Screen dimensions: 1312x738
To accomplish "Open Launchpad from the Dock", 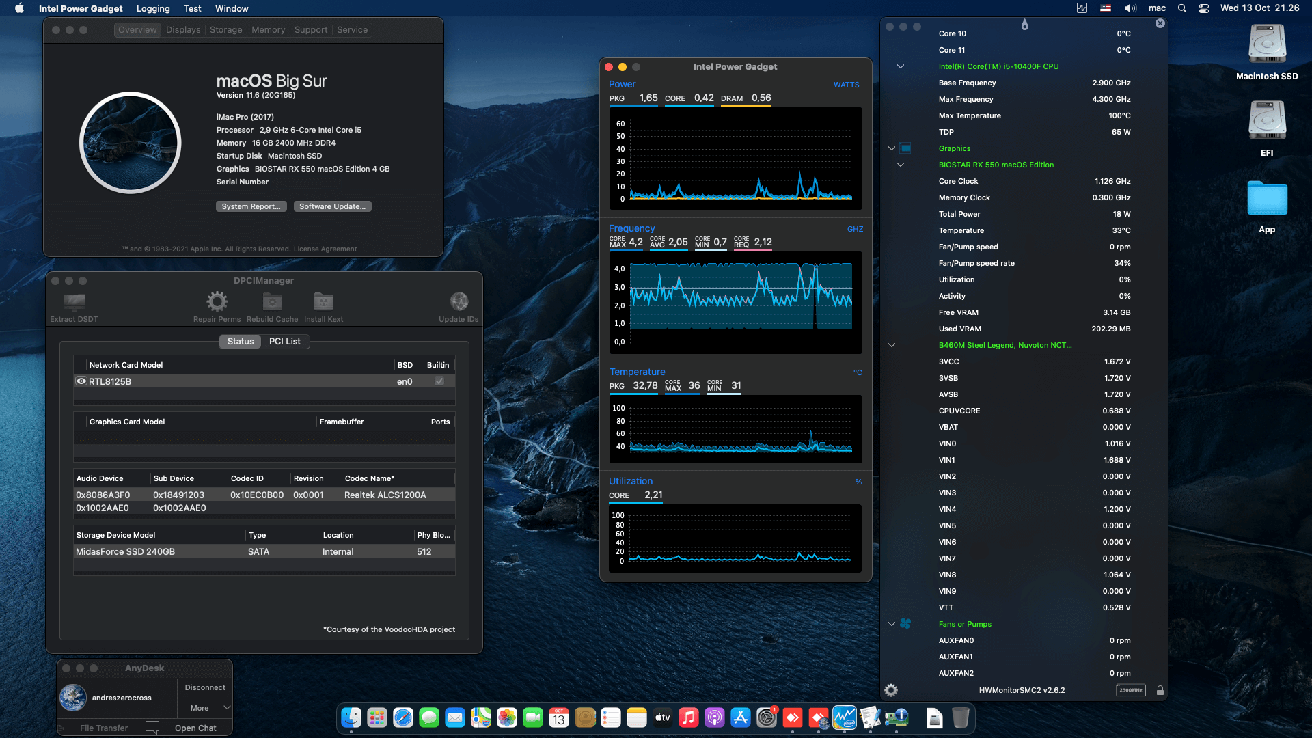I will 377,717.
